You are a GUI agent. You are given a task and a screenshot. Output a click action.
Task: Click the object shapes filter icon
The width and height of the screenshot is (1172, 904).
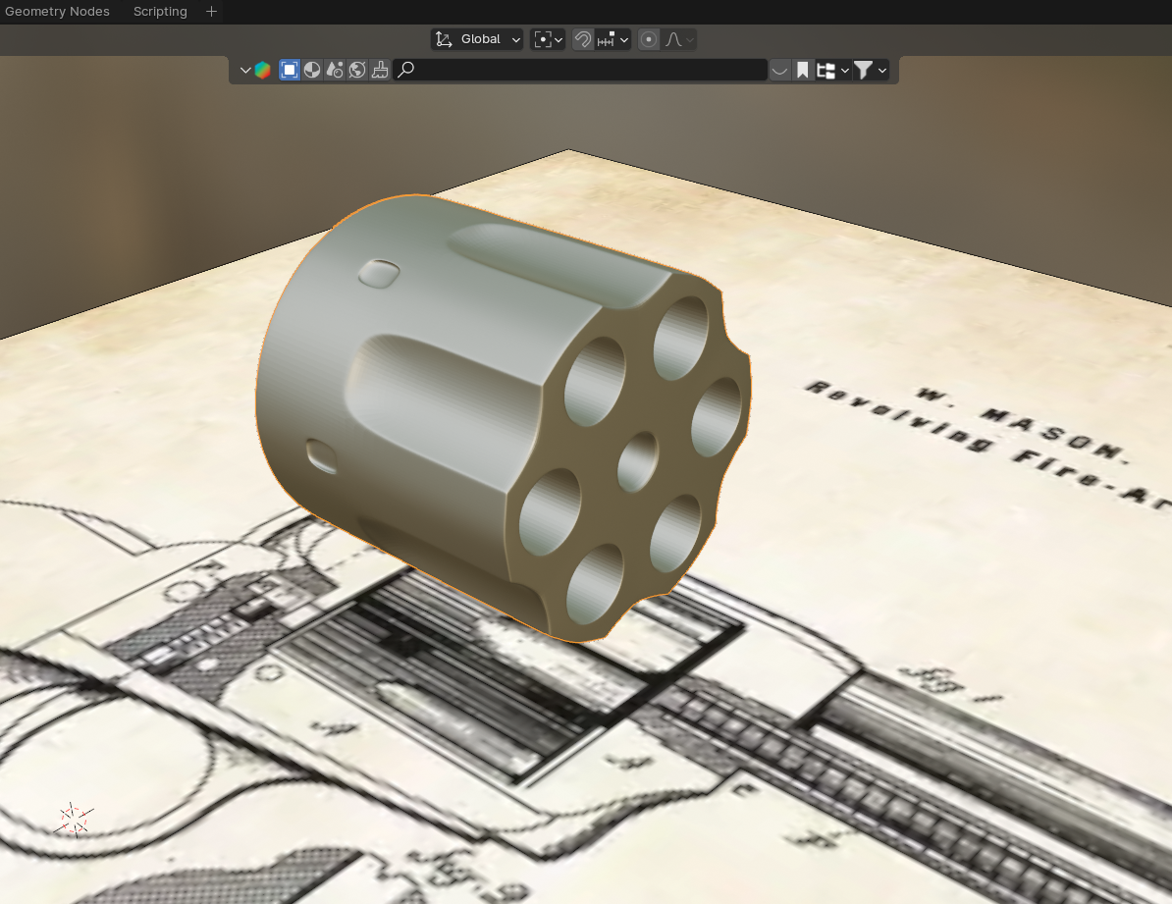335,70
